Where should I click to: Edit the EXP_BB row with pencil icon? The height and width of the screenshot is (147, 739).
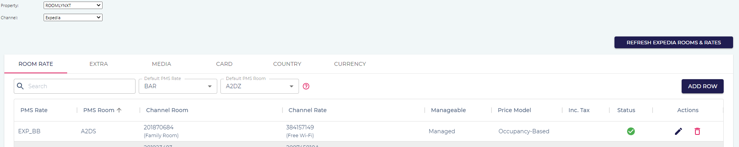point(678,131)
